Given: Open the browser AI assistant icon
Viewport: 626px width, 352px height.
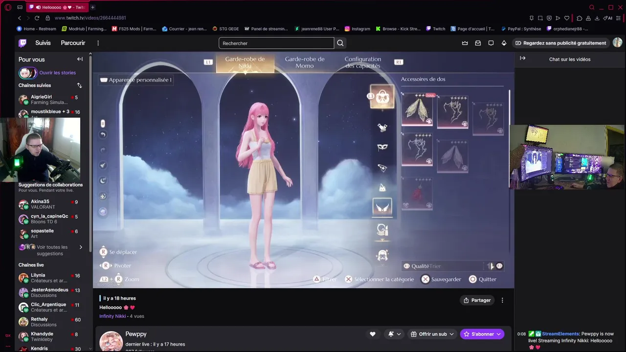Looking at the screenshot, I should pos(608,18).
